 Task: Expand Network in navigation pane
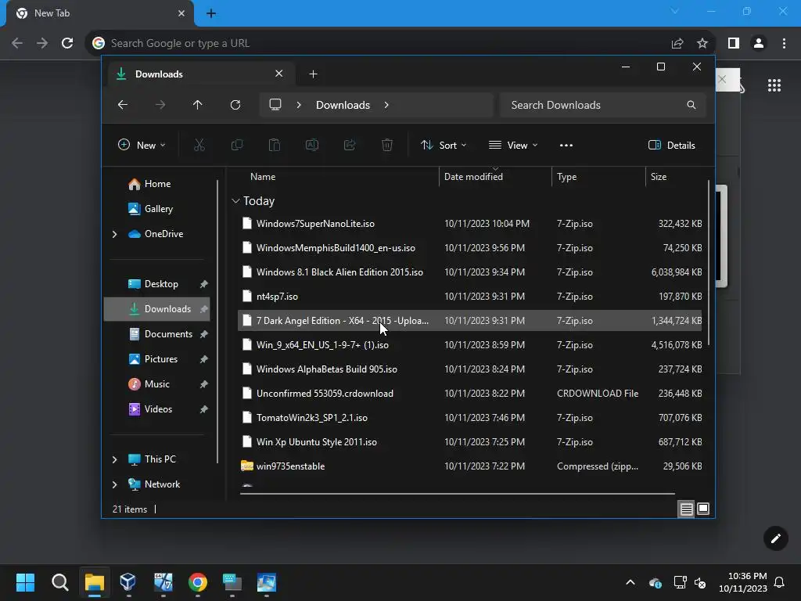click(x=114, y=484)
